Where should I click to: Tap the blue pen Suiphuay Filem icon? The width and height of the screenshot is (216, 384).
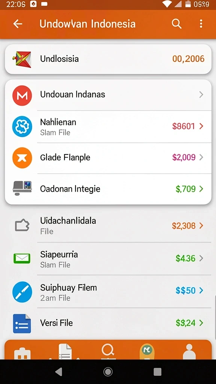point(22,292)
